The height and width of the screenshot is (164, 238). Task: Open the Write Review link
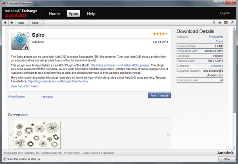pyautogui.click(x=16, y=96)
